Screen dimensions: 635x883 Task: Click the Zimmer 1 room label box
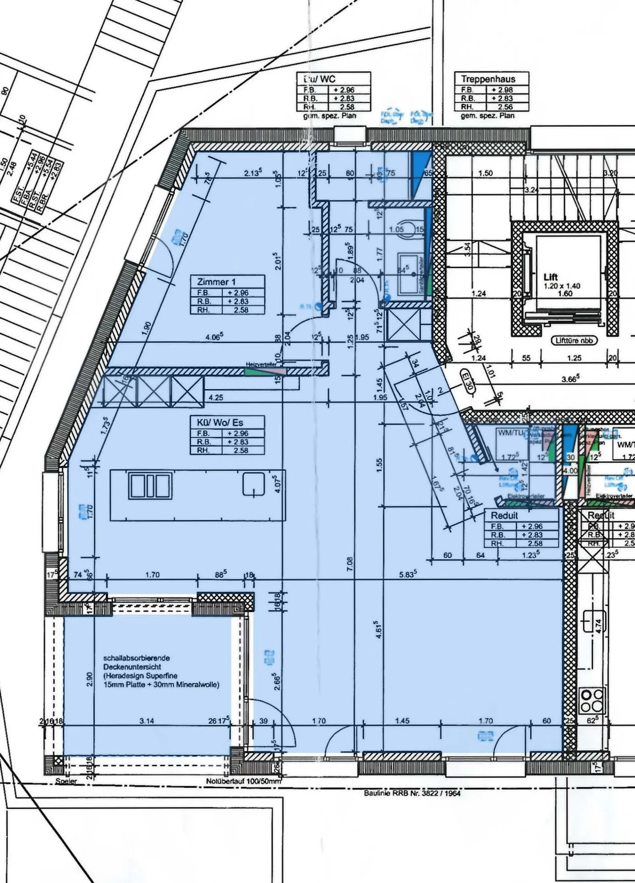[228, 295]
